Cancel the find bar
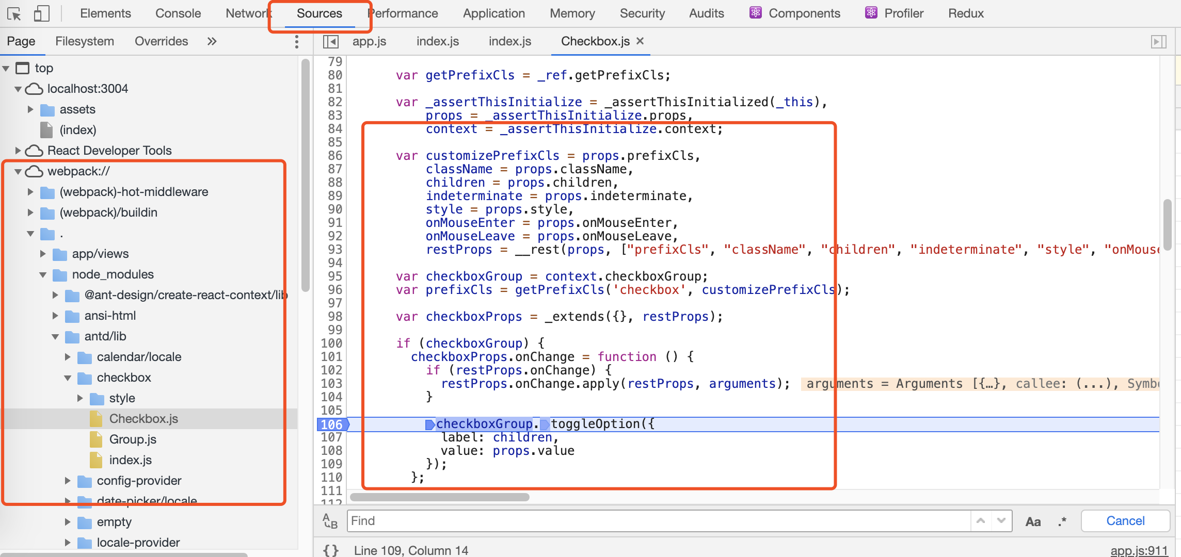Image resolution: width=1181 pixels, height=557 pixels. [x=1125, y=521]
